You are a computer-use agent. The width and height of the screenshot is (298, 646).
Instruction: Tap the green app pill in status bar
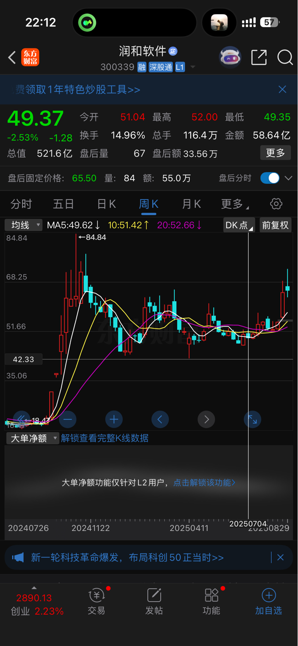click(x=88, y=23)
